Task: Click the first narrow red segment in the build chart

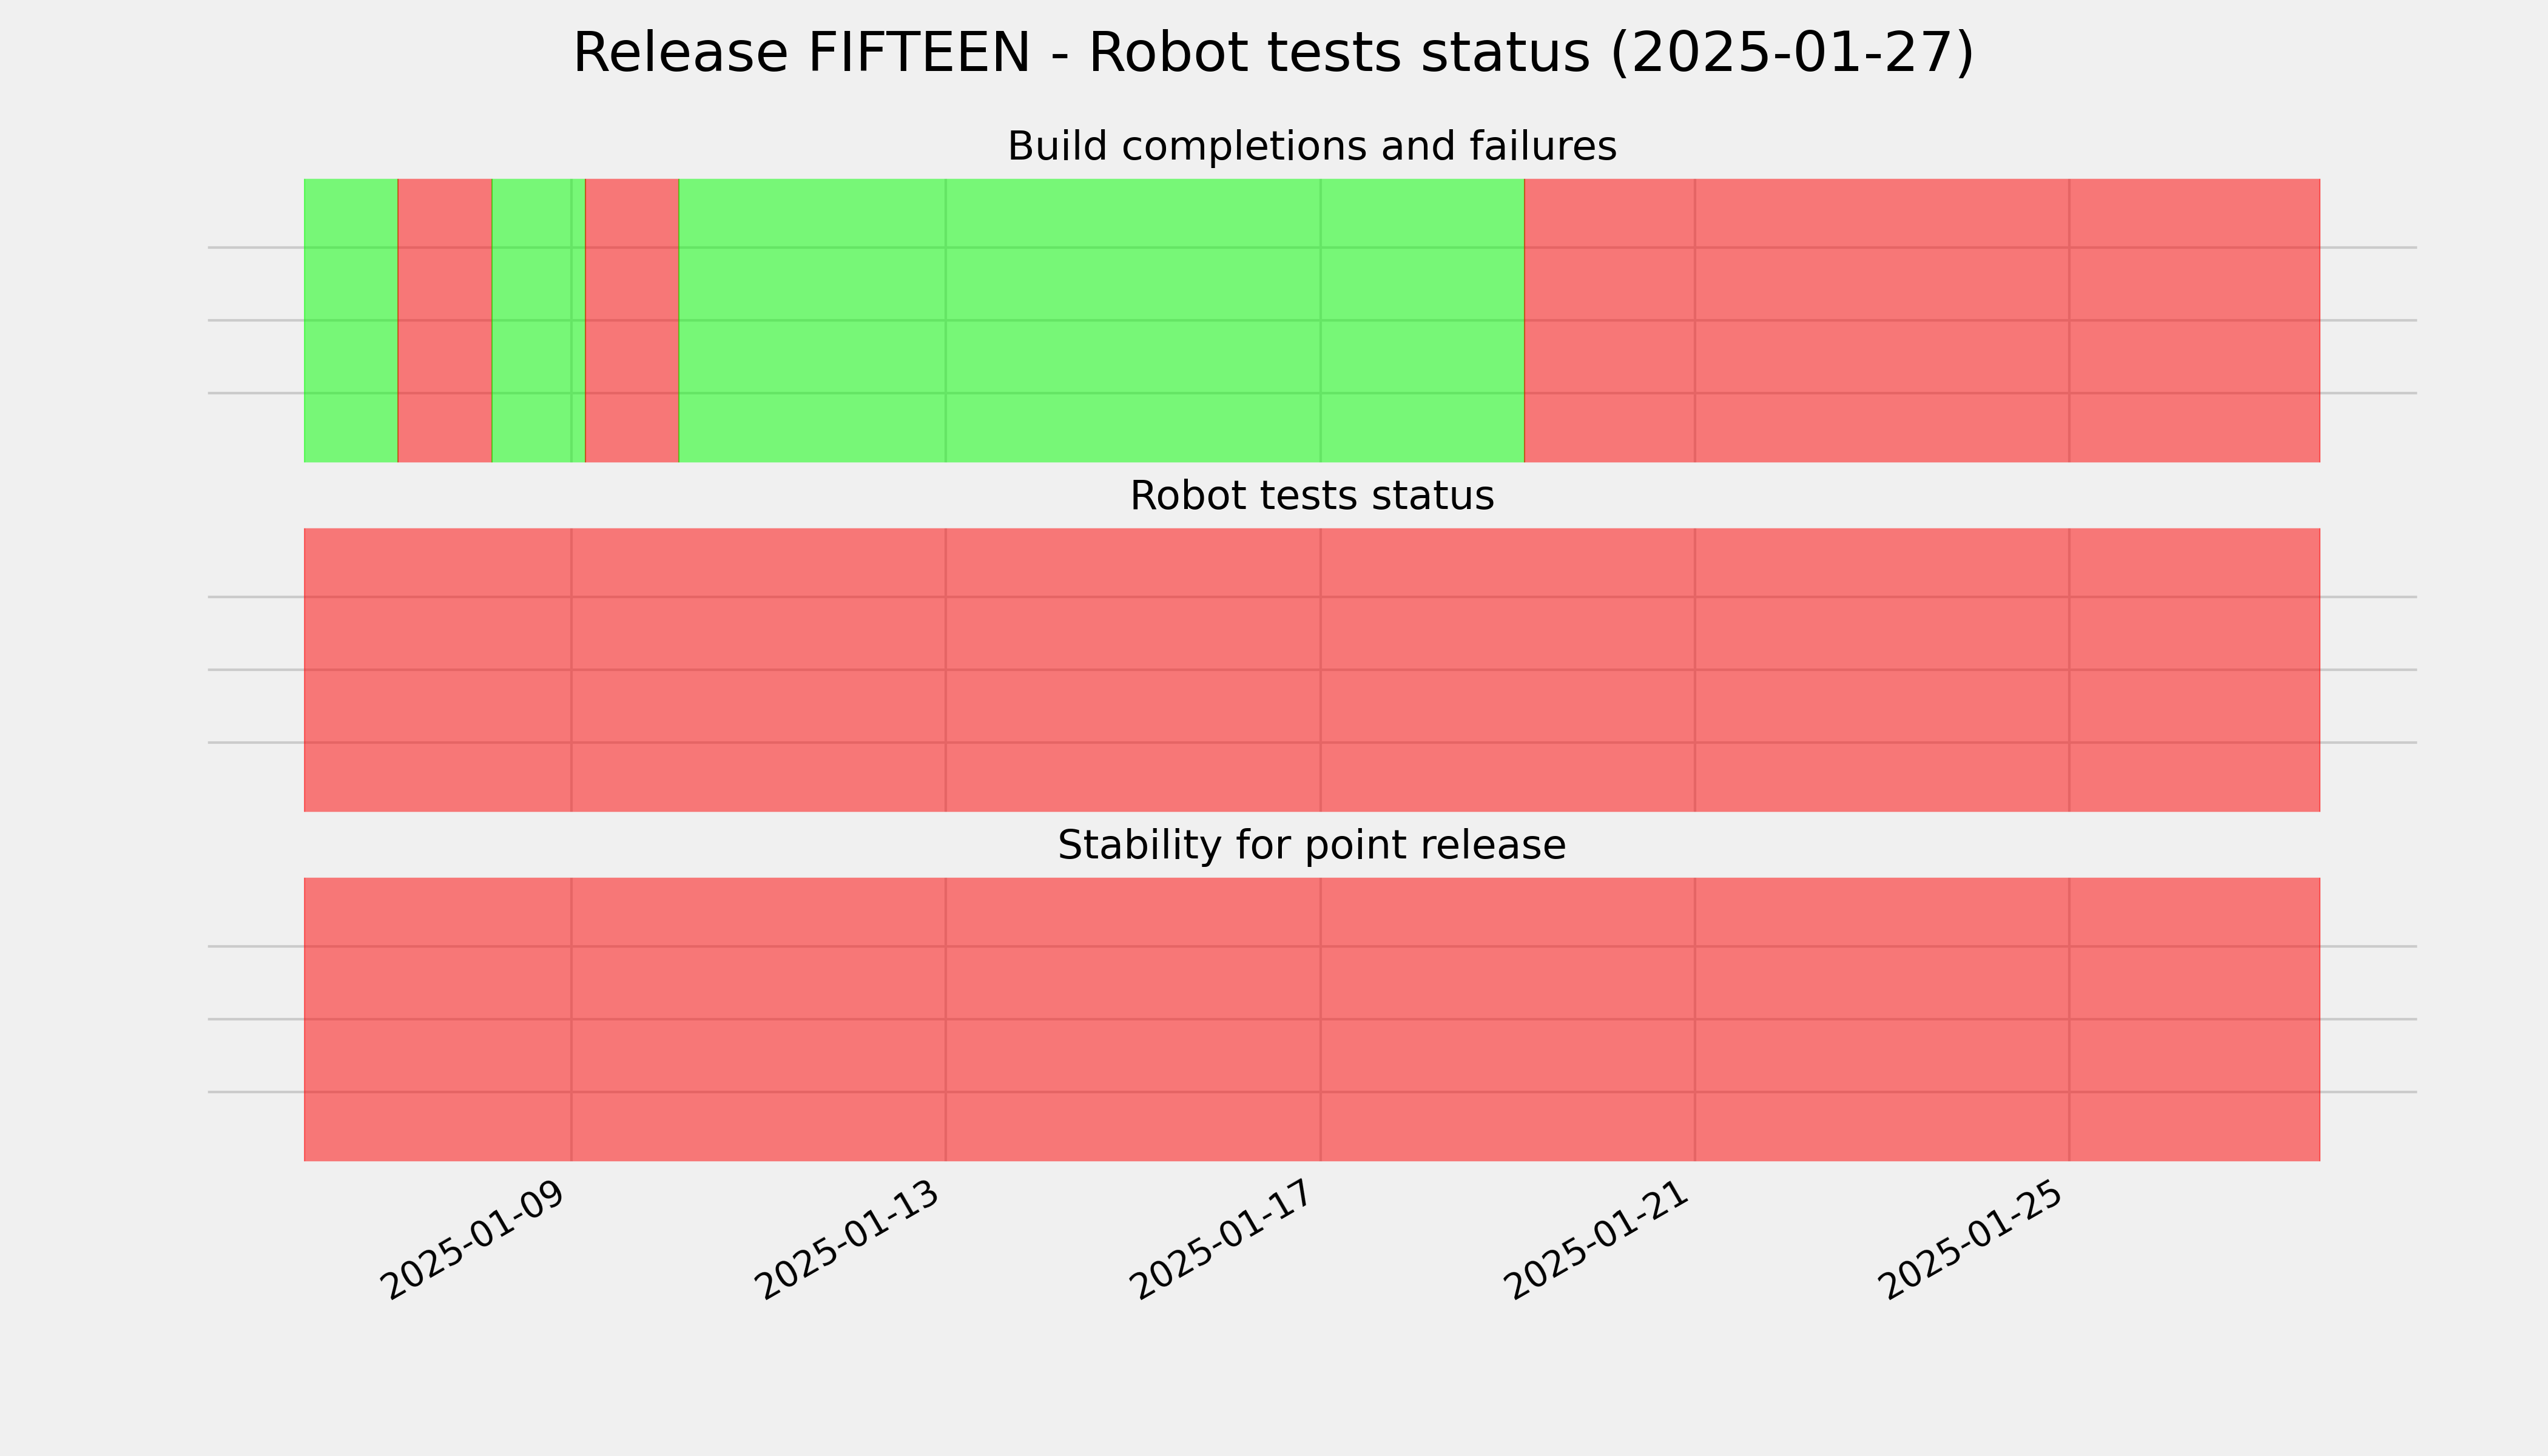Action: coord(445,320)
